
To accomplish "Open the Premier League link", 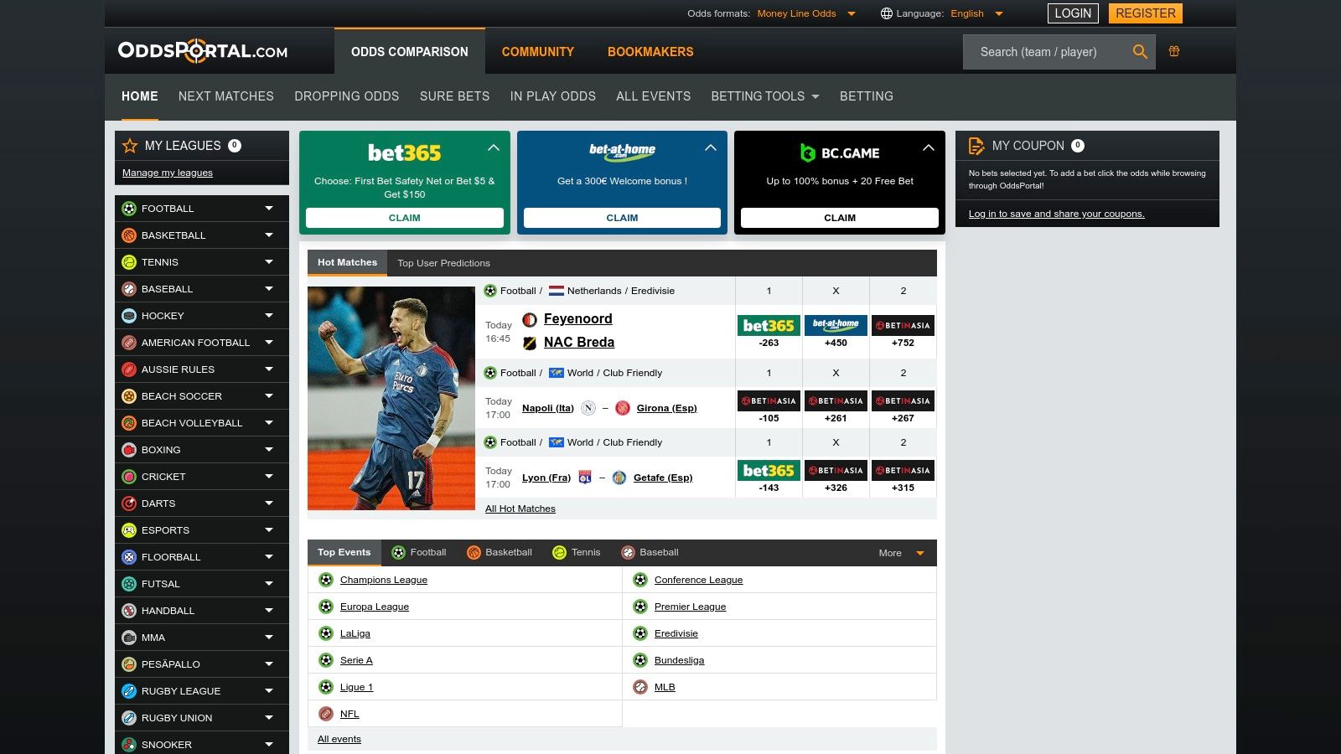I will (x=691, y=607).
